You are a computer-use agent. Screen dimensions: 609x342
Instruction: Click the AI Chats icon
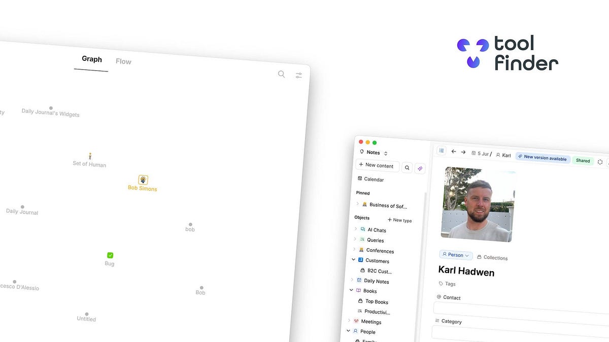(363, 230)
